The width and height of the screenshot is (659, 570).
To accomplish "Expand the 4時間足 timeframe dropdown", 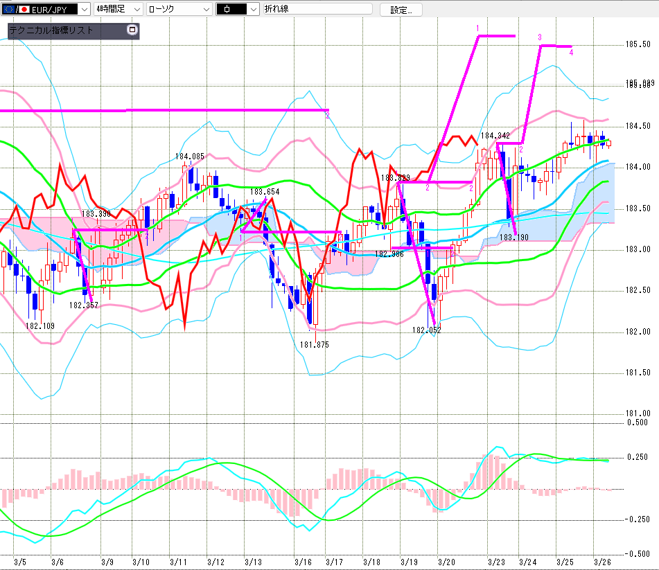I will click(136, 10).
